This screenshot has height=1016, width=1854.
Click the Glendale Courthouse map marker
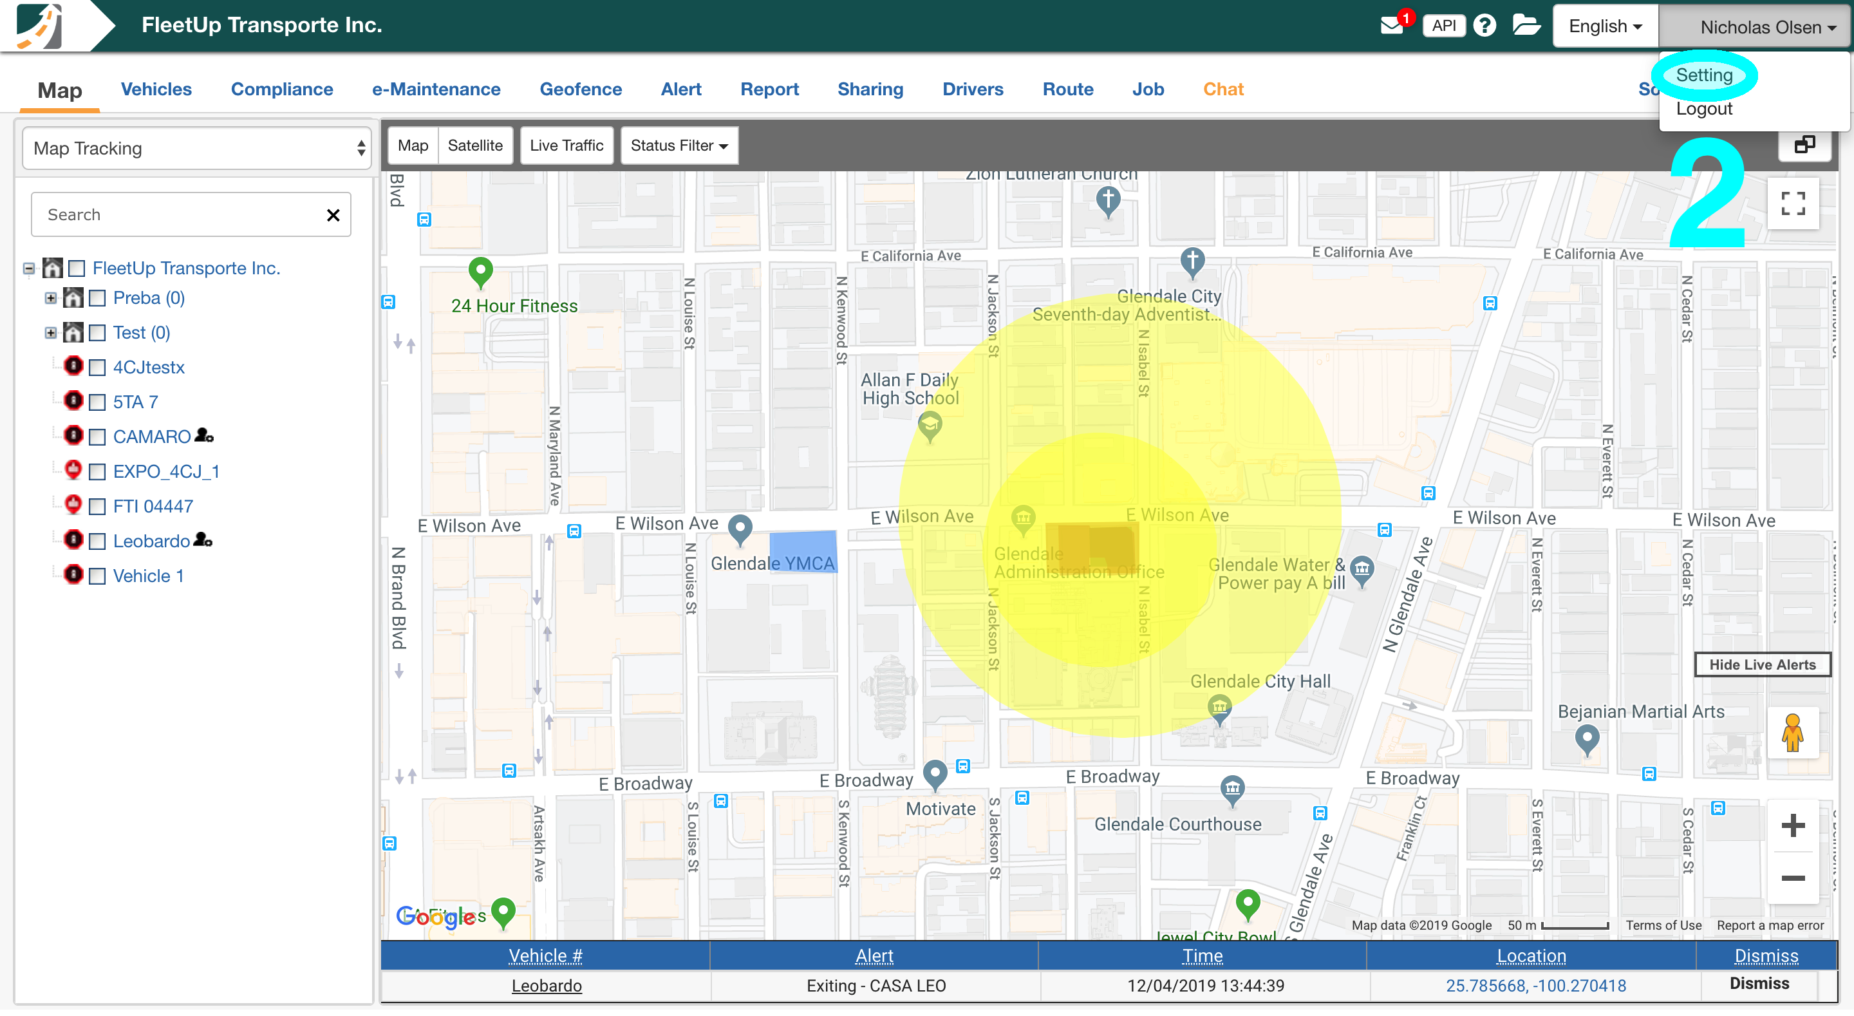point(1232,790)
